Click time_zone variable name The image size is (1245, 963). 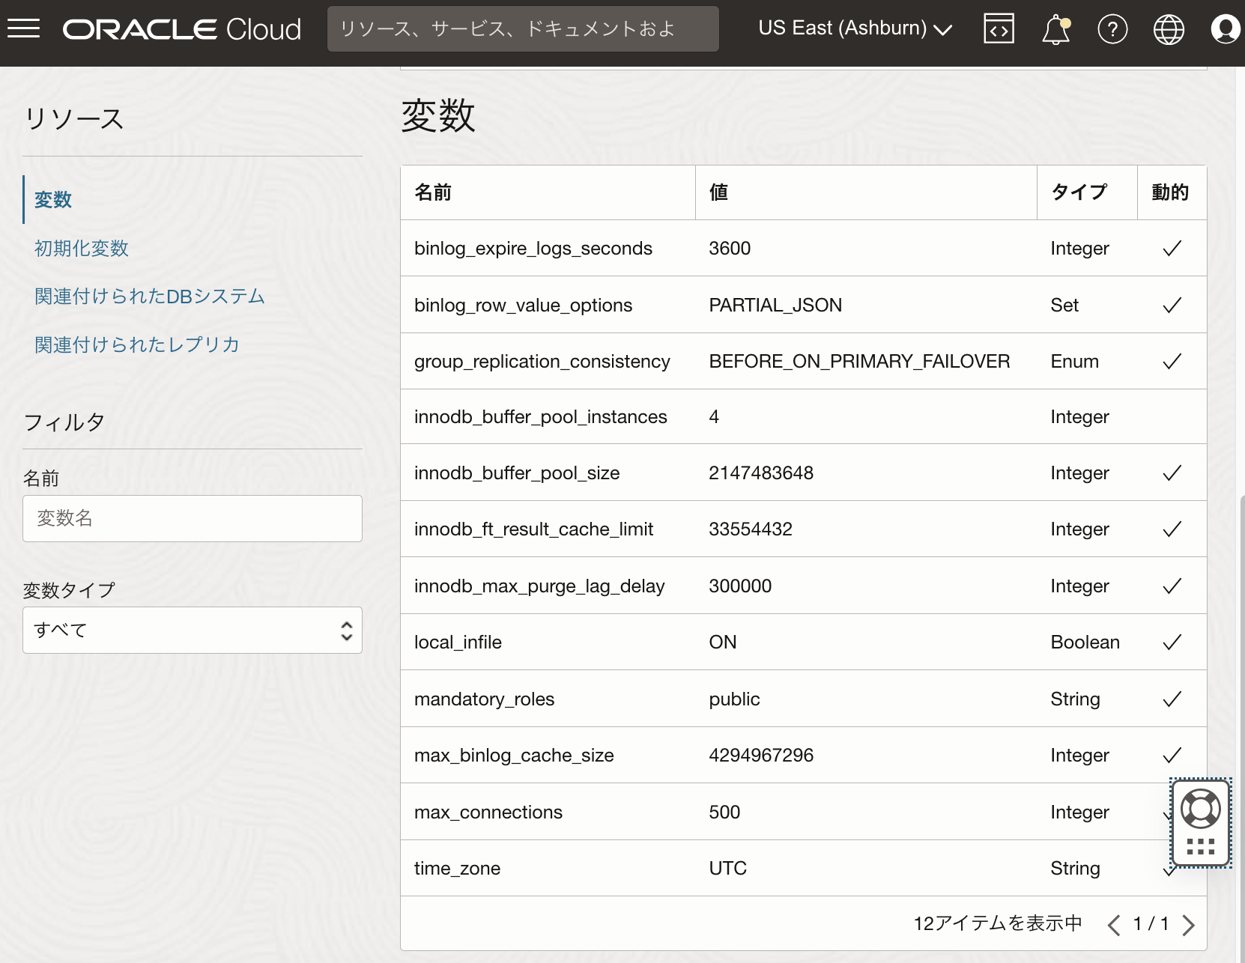click(x=457, y=869)
